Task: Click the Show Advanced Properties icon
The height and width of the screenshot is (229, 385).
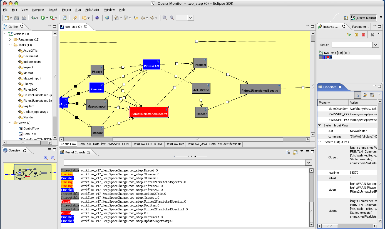Action: (x=365, y=95)
